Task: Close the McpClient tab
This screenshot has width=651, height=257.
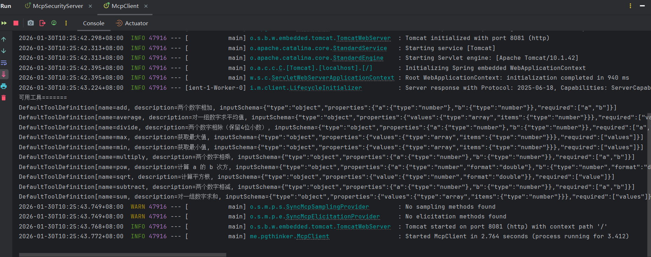Action: [x=146, y=6]
